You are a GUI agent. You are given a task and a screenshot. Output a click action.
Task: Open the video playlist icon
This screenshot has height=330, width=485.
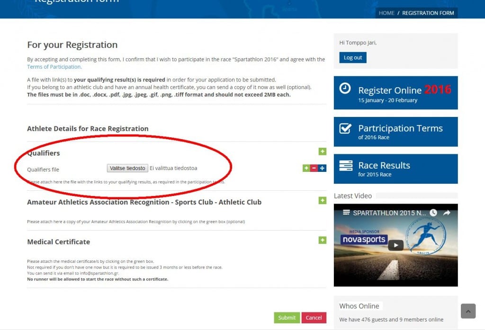(x=346, y=213)
